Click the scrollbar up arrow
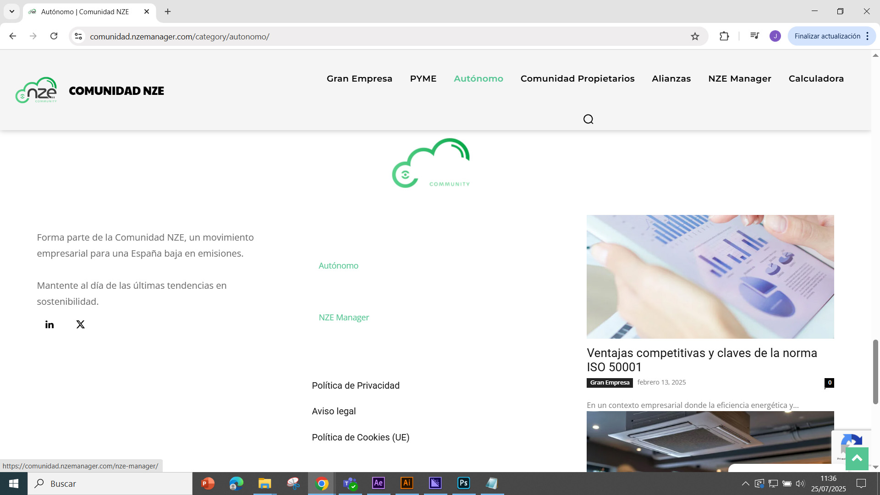Viewport: 880px width, 495px height. click(x=875, y=55)
